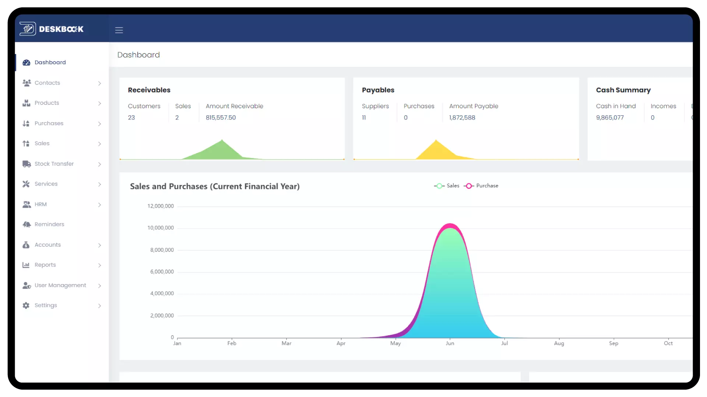The height and width of the screenshot is (397, 707).
Task: Expand the Settings menu chevron
Action: tap(99, 306)
